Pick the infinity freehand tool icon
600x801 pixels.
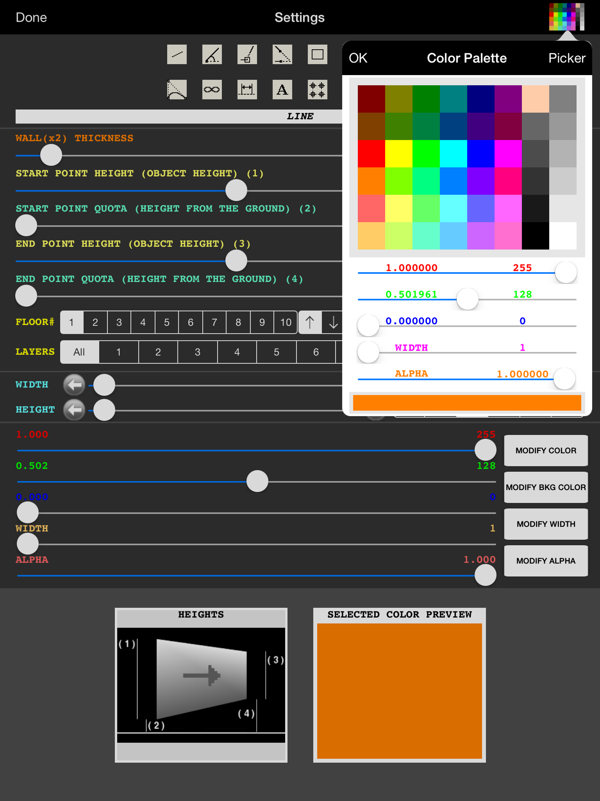(212, 89)
